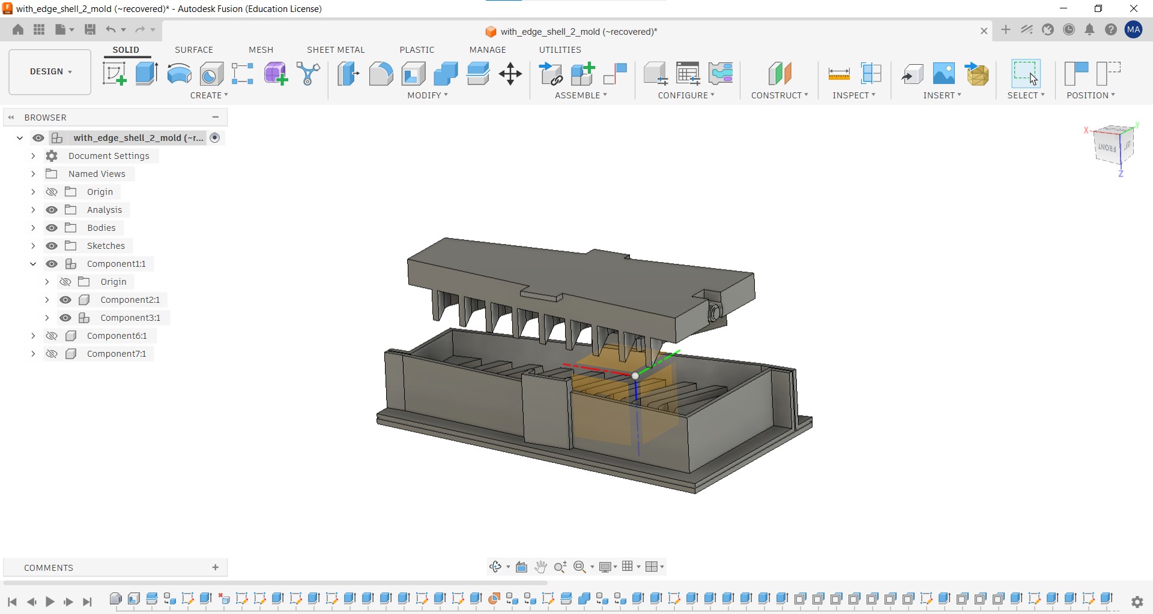
Task: Hide the Bodies folder with eye icon
Action: click(52, 228)
